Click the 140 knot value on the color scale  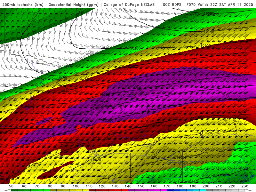point(128,186)
